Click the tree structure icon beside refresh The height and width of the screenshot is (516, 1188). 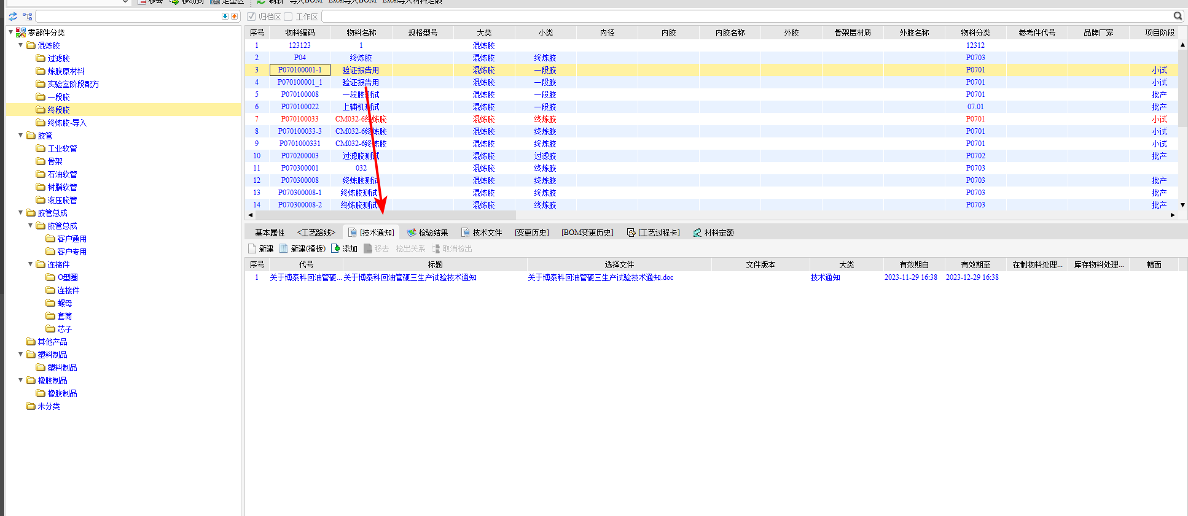(27, 17)
